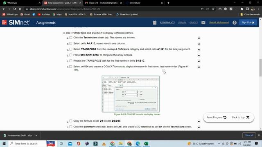Open VLC cone icon in taskbar
The image size is (262, 147).
(104, 143)
